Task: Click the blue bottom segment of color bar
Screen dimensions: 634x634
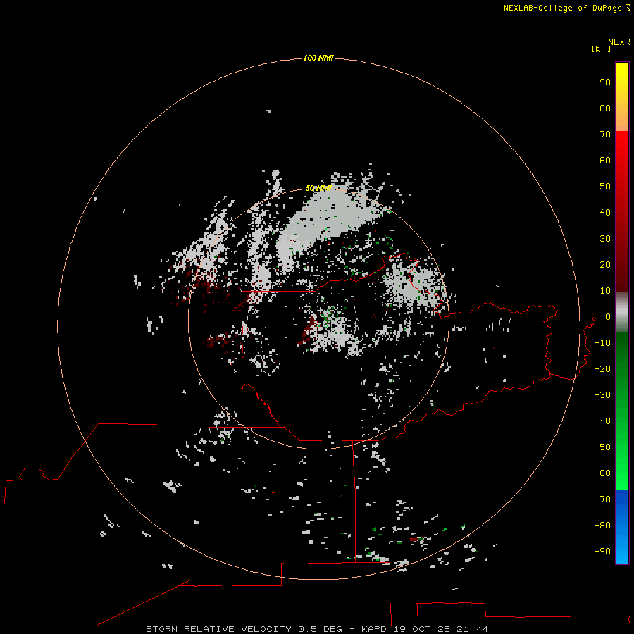Action: 622,527
